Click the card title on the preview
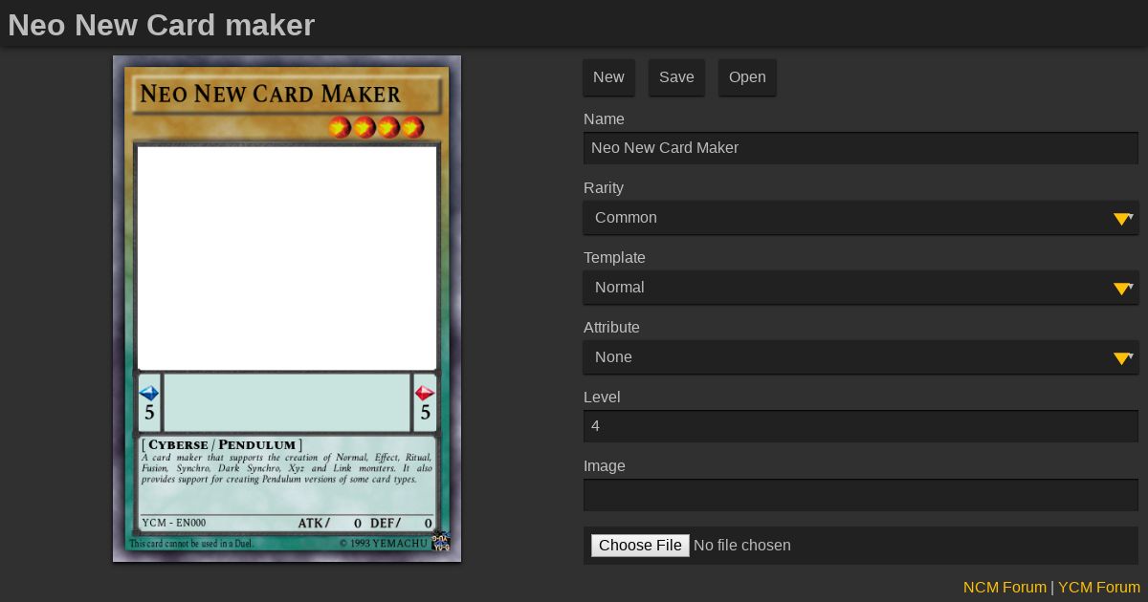The image size is (1148, 602). click(x=271, y=94)
